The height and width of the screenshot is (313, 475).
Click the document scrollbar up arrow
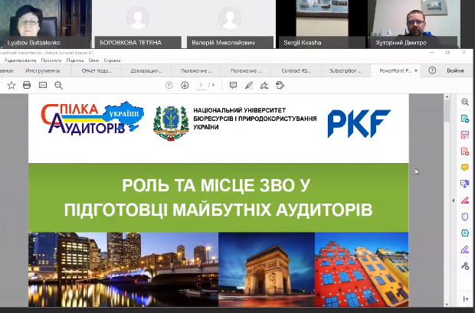(447, 97)
